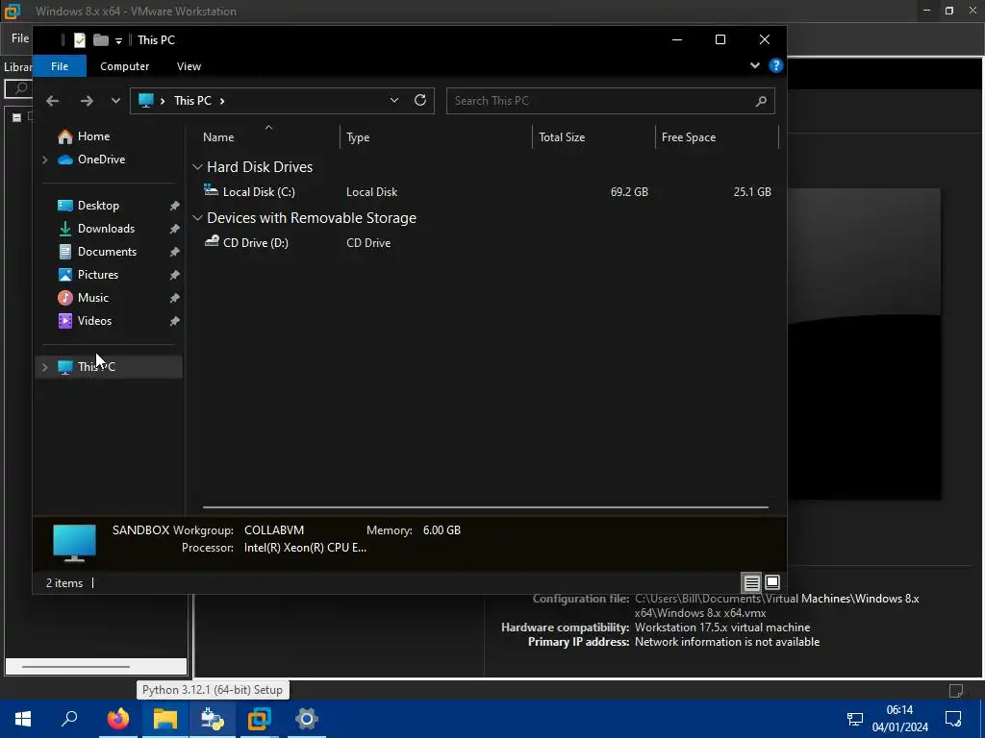Go back with the left arrow
985x738 pixels.
click(53, 100)
